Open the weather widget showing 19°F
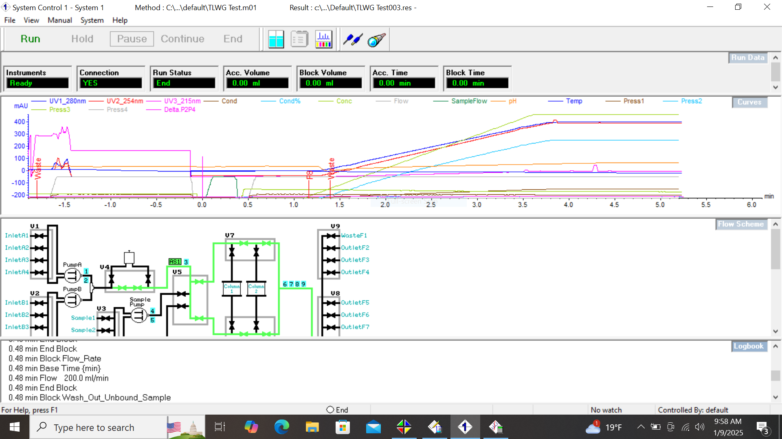The height and width of the screenshot is (439, 782). (x=604, y=427)
